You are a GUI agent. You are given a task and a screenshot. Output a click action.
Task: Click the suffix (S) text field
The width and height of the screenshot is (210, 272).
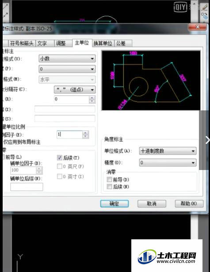click(65, 119)
